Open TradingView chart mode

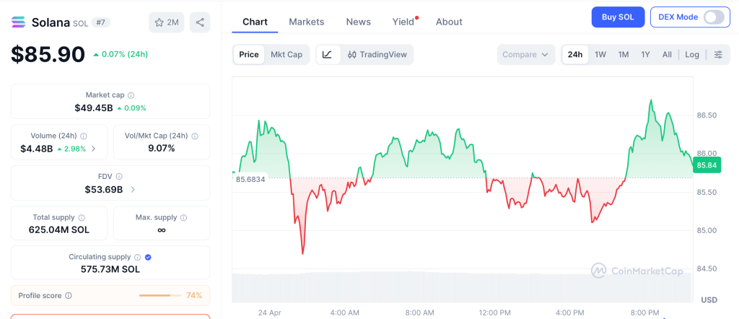click(x=377, y=55)
